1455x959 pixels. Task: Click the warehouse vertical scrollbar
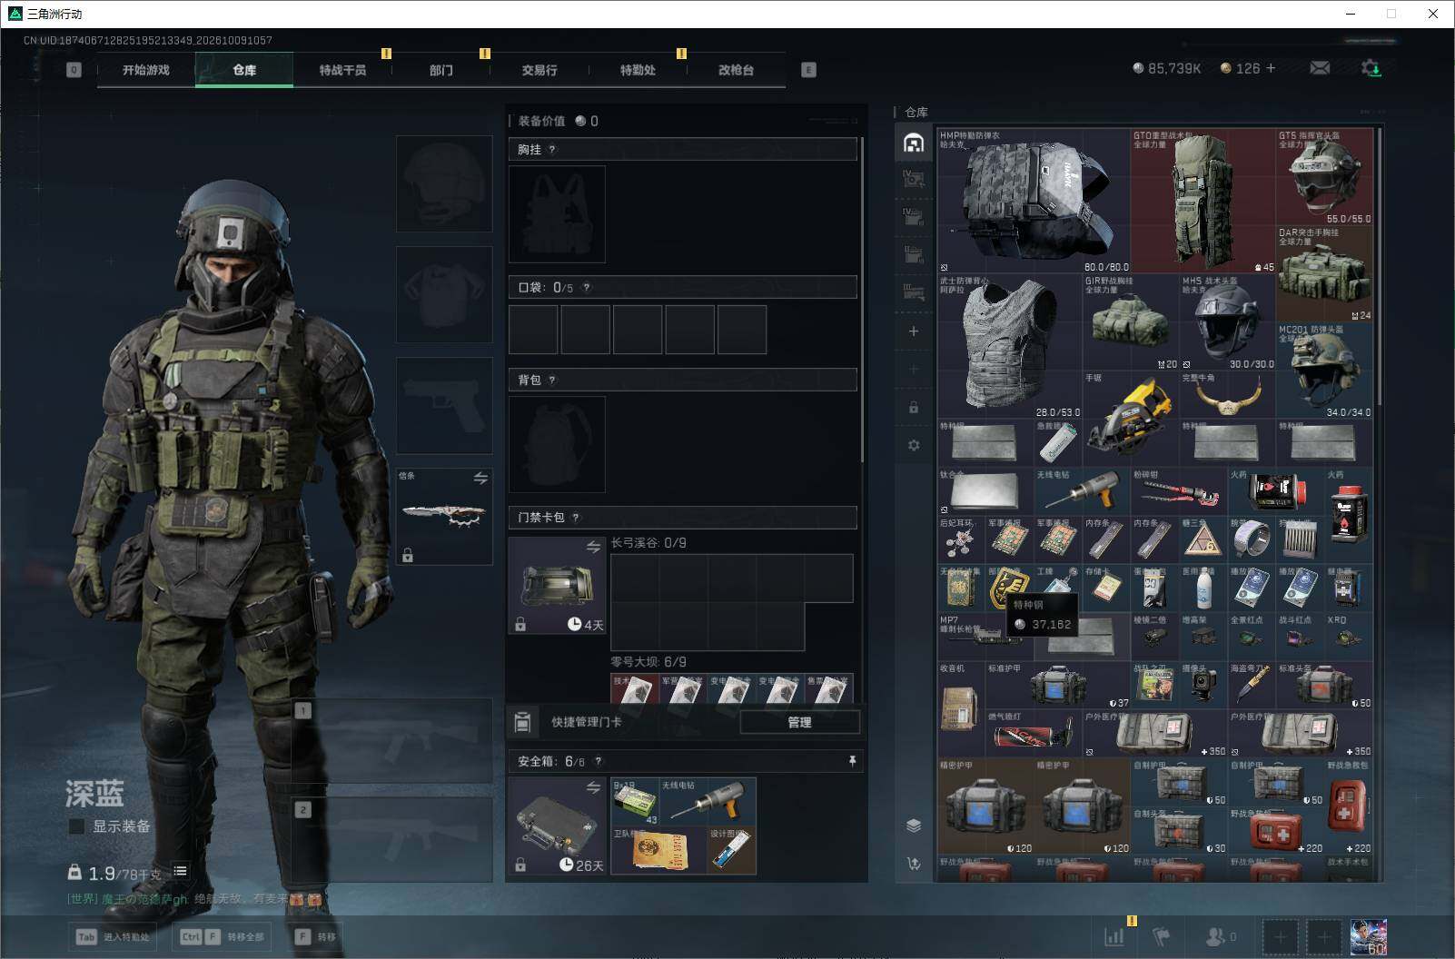pos(1380,266)
